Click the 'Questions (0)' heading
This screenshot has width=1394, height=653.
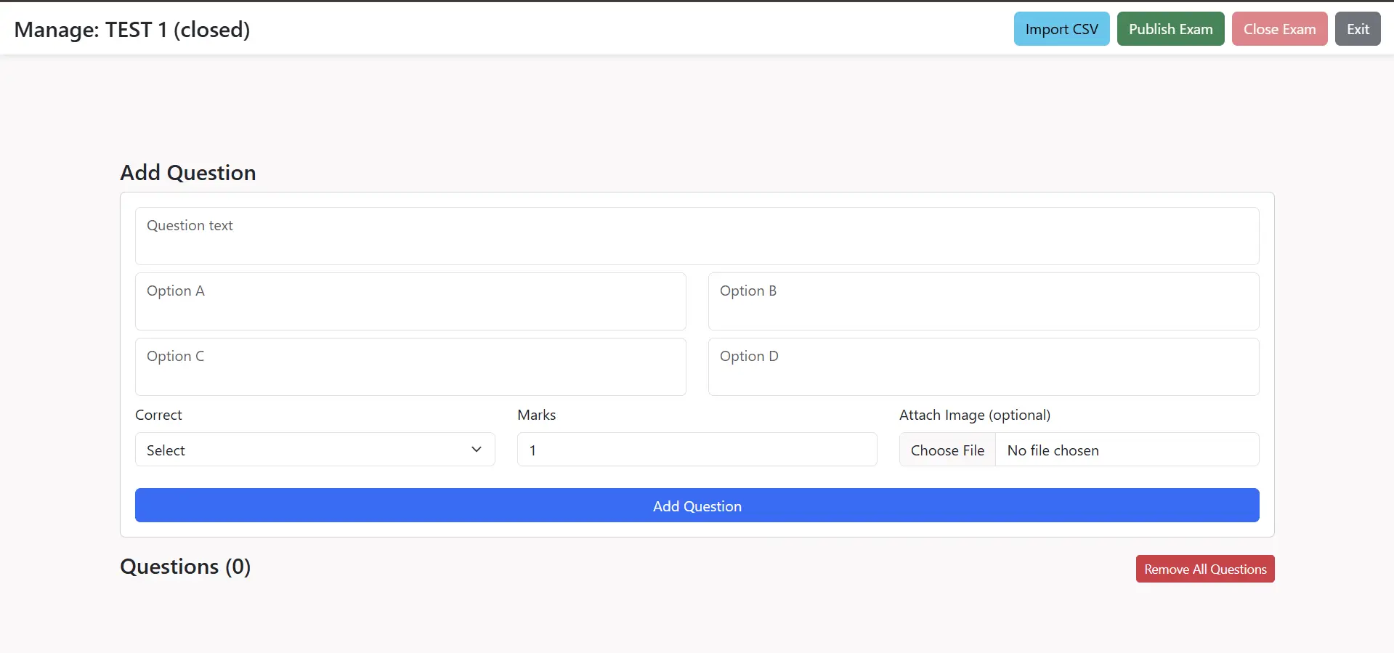click(x=185, y=567)
